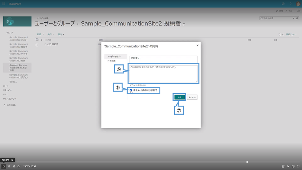
Task: Go to ホーム in left navigation
Action: [5, 86]
